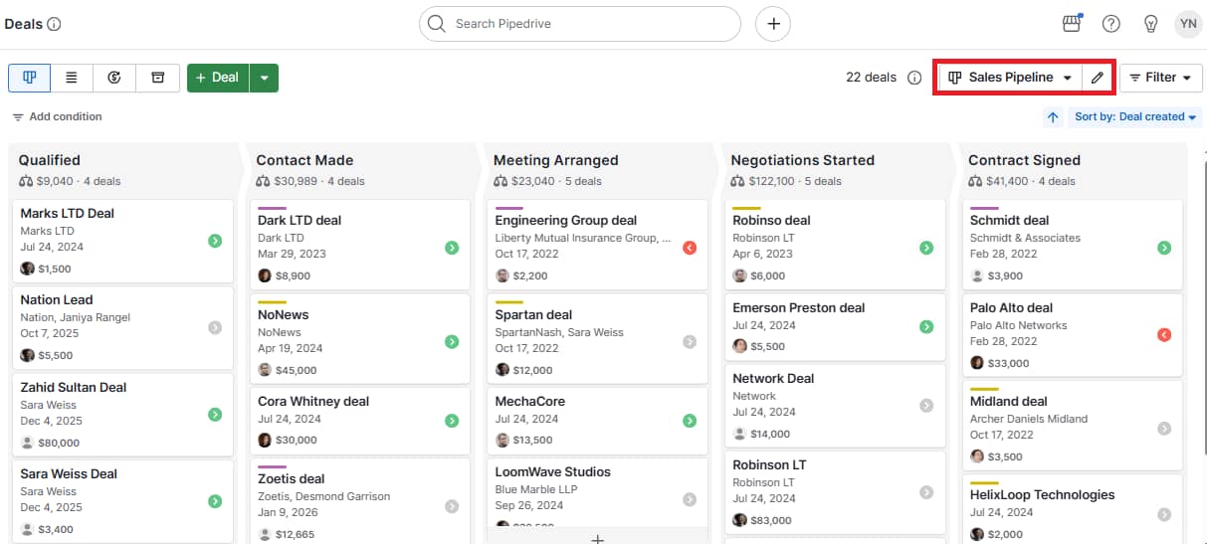Viewport: 1207px width, 544px height.
Task: Click the info icon next to 22 deals
Action: coord(914,78)
